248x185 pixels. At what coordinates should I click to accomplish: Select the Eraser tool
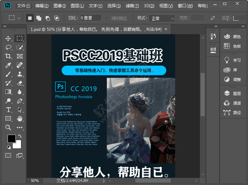(20, 83)
